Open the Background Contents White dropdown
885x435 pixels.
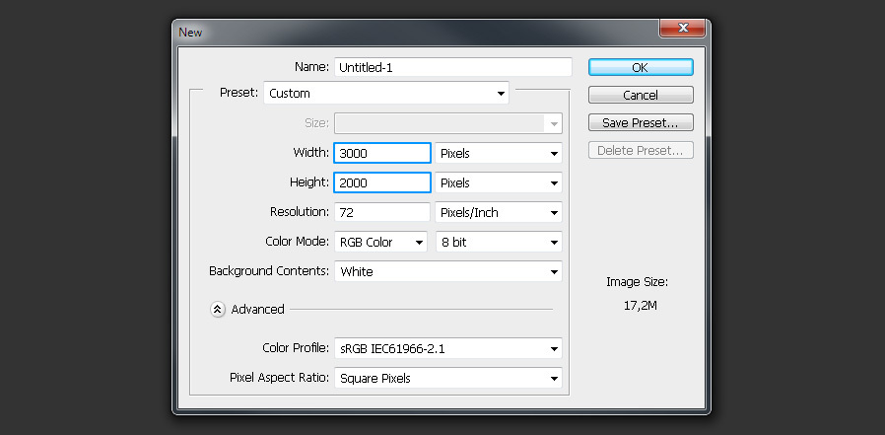(x=448, y=271)
